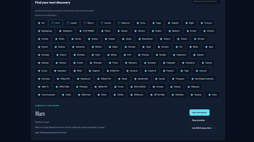This screenshot has width=254, height=142.
Task: Open Ask NOVA about this
Action: 202,128
